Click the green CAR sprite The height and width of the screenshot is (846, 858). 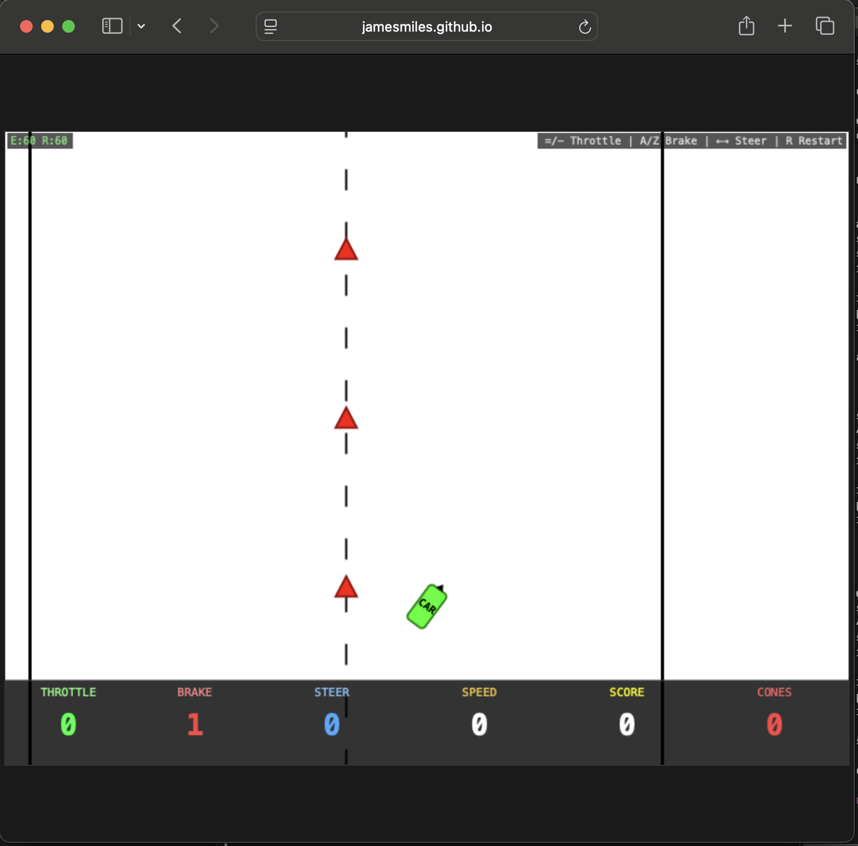[427, 607]
